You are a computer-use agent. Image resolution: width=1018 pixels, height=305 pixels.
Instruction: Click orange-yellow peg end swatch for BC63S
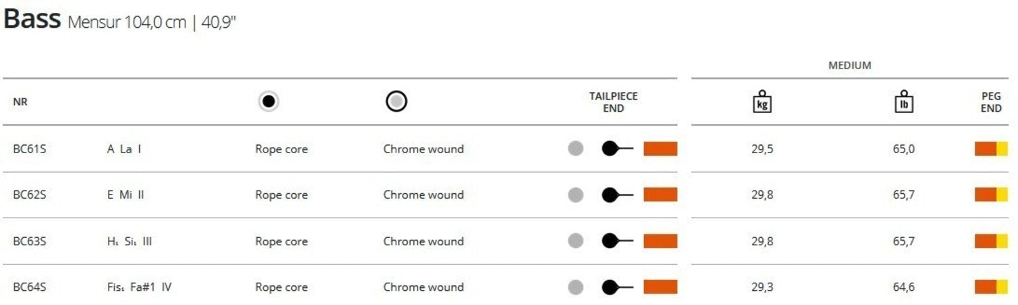(x=991, y=241)
